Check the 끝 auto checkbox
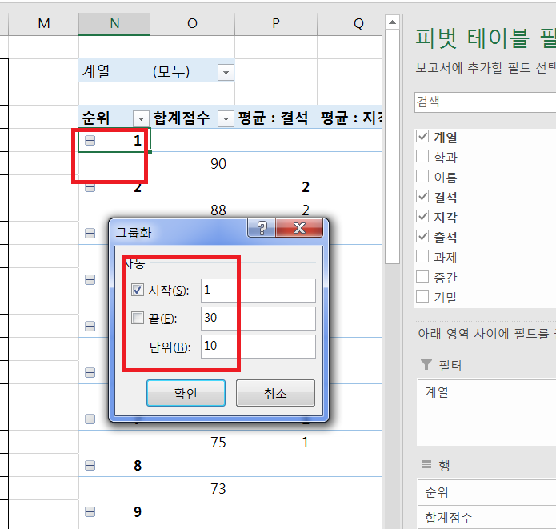 coord(137,319)
